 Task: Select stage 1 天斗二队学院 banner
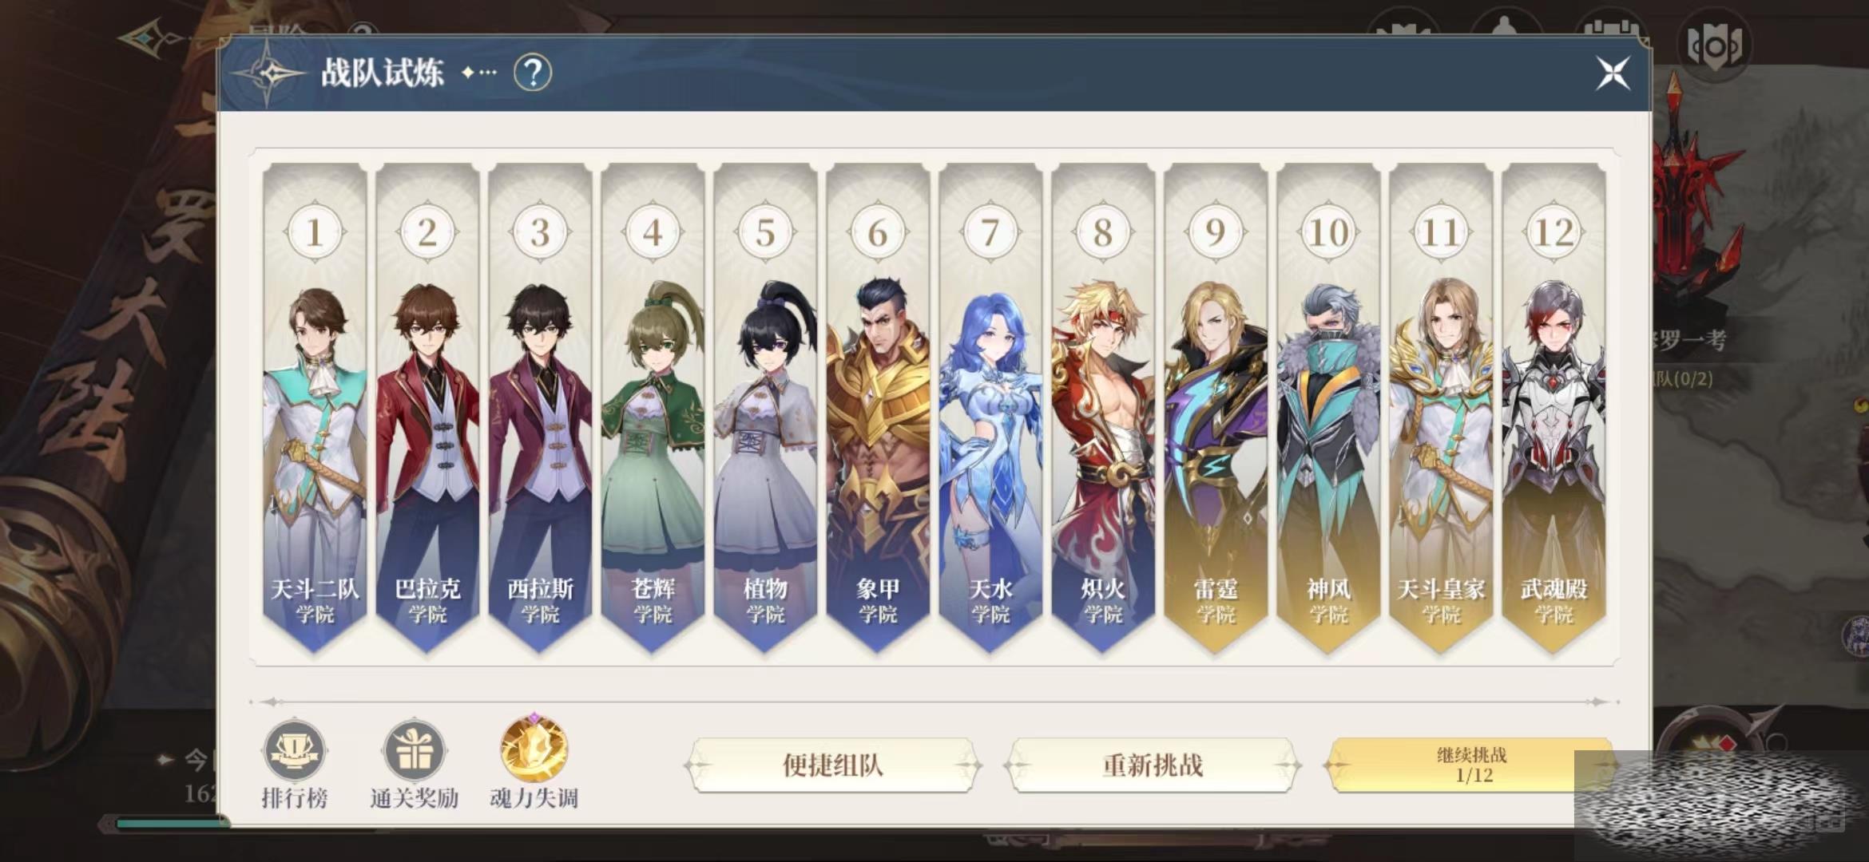click(315, 409)
